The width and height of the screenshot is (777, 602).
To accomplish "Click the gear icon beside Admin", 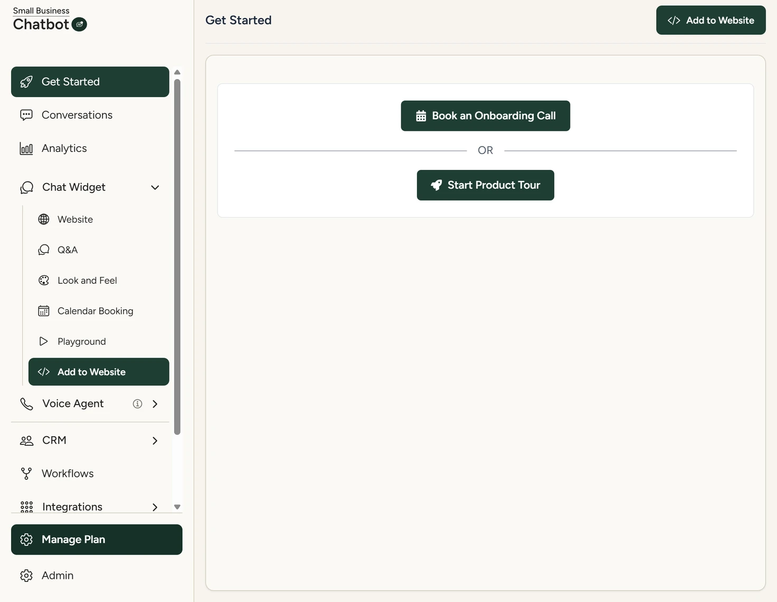I will pos(26,576).
